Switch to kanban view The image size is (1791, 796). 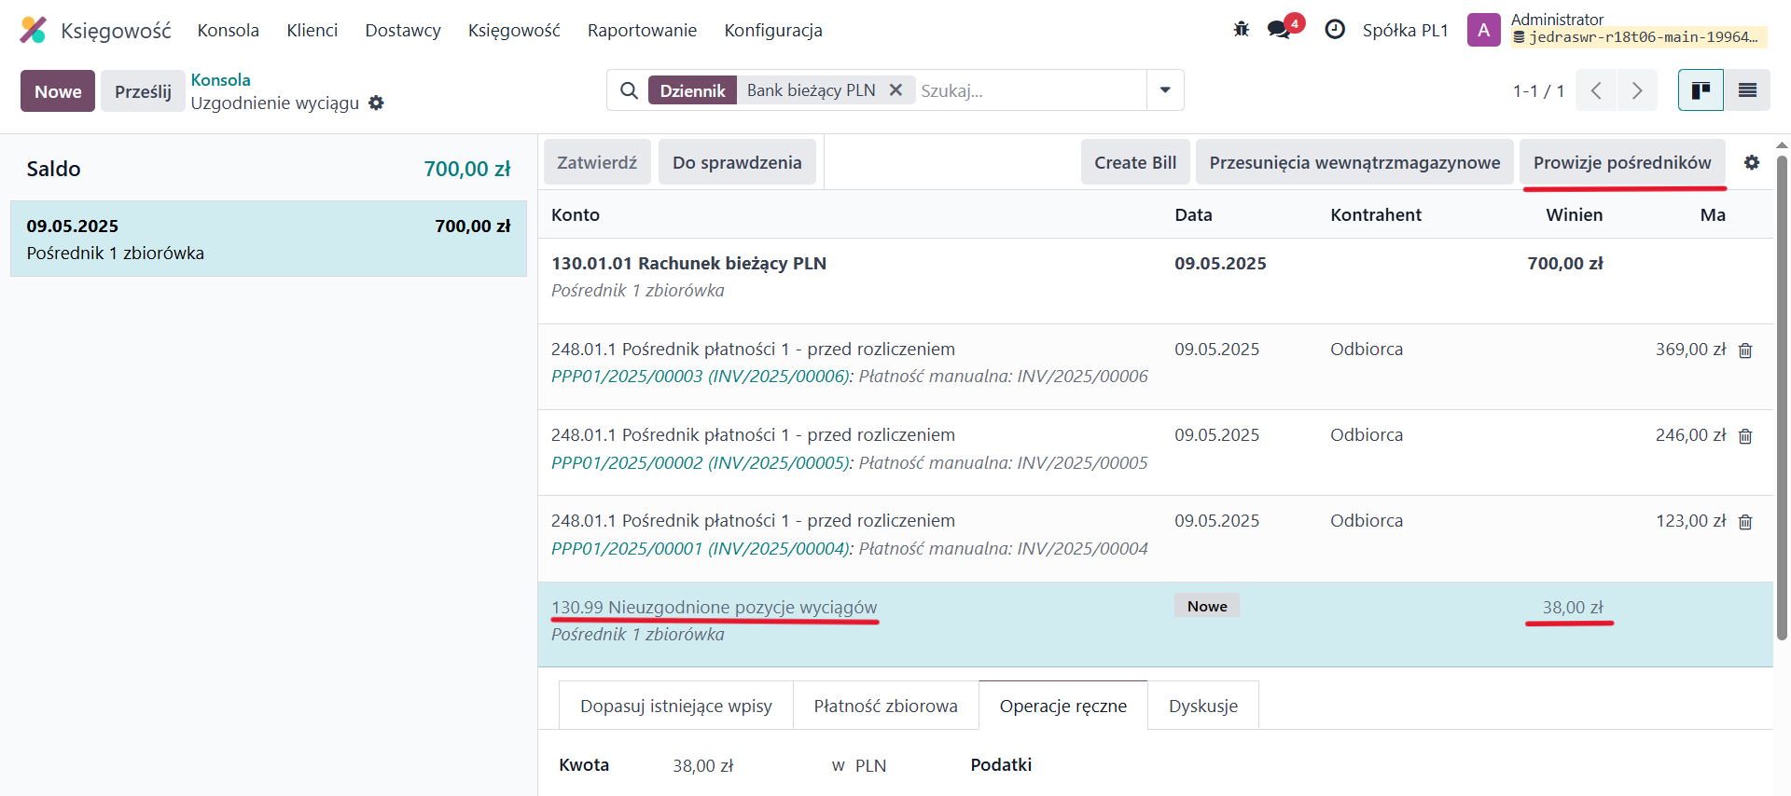[x=1701, y=90]
